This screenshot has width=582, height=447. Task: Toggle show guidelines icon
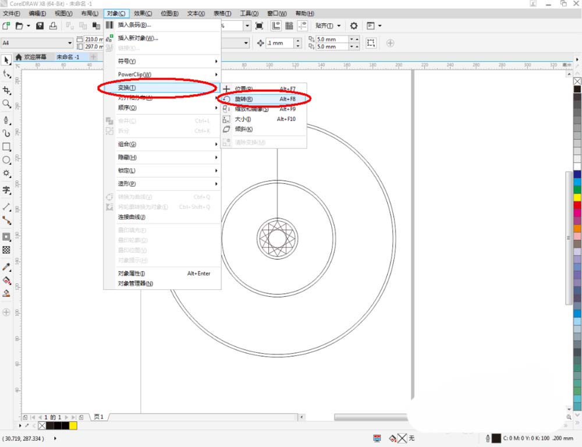coord(303,26)
